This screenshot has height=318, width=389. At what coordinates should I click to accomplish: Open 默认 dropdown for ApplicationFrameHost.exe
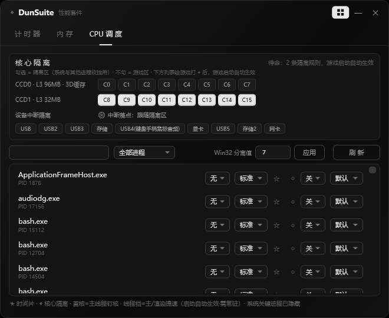pyautogui.click(x=347, y=178)
